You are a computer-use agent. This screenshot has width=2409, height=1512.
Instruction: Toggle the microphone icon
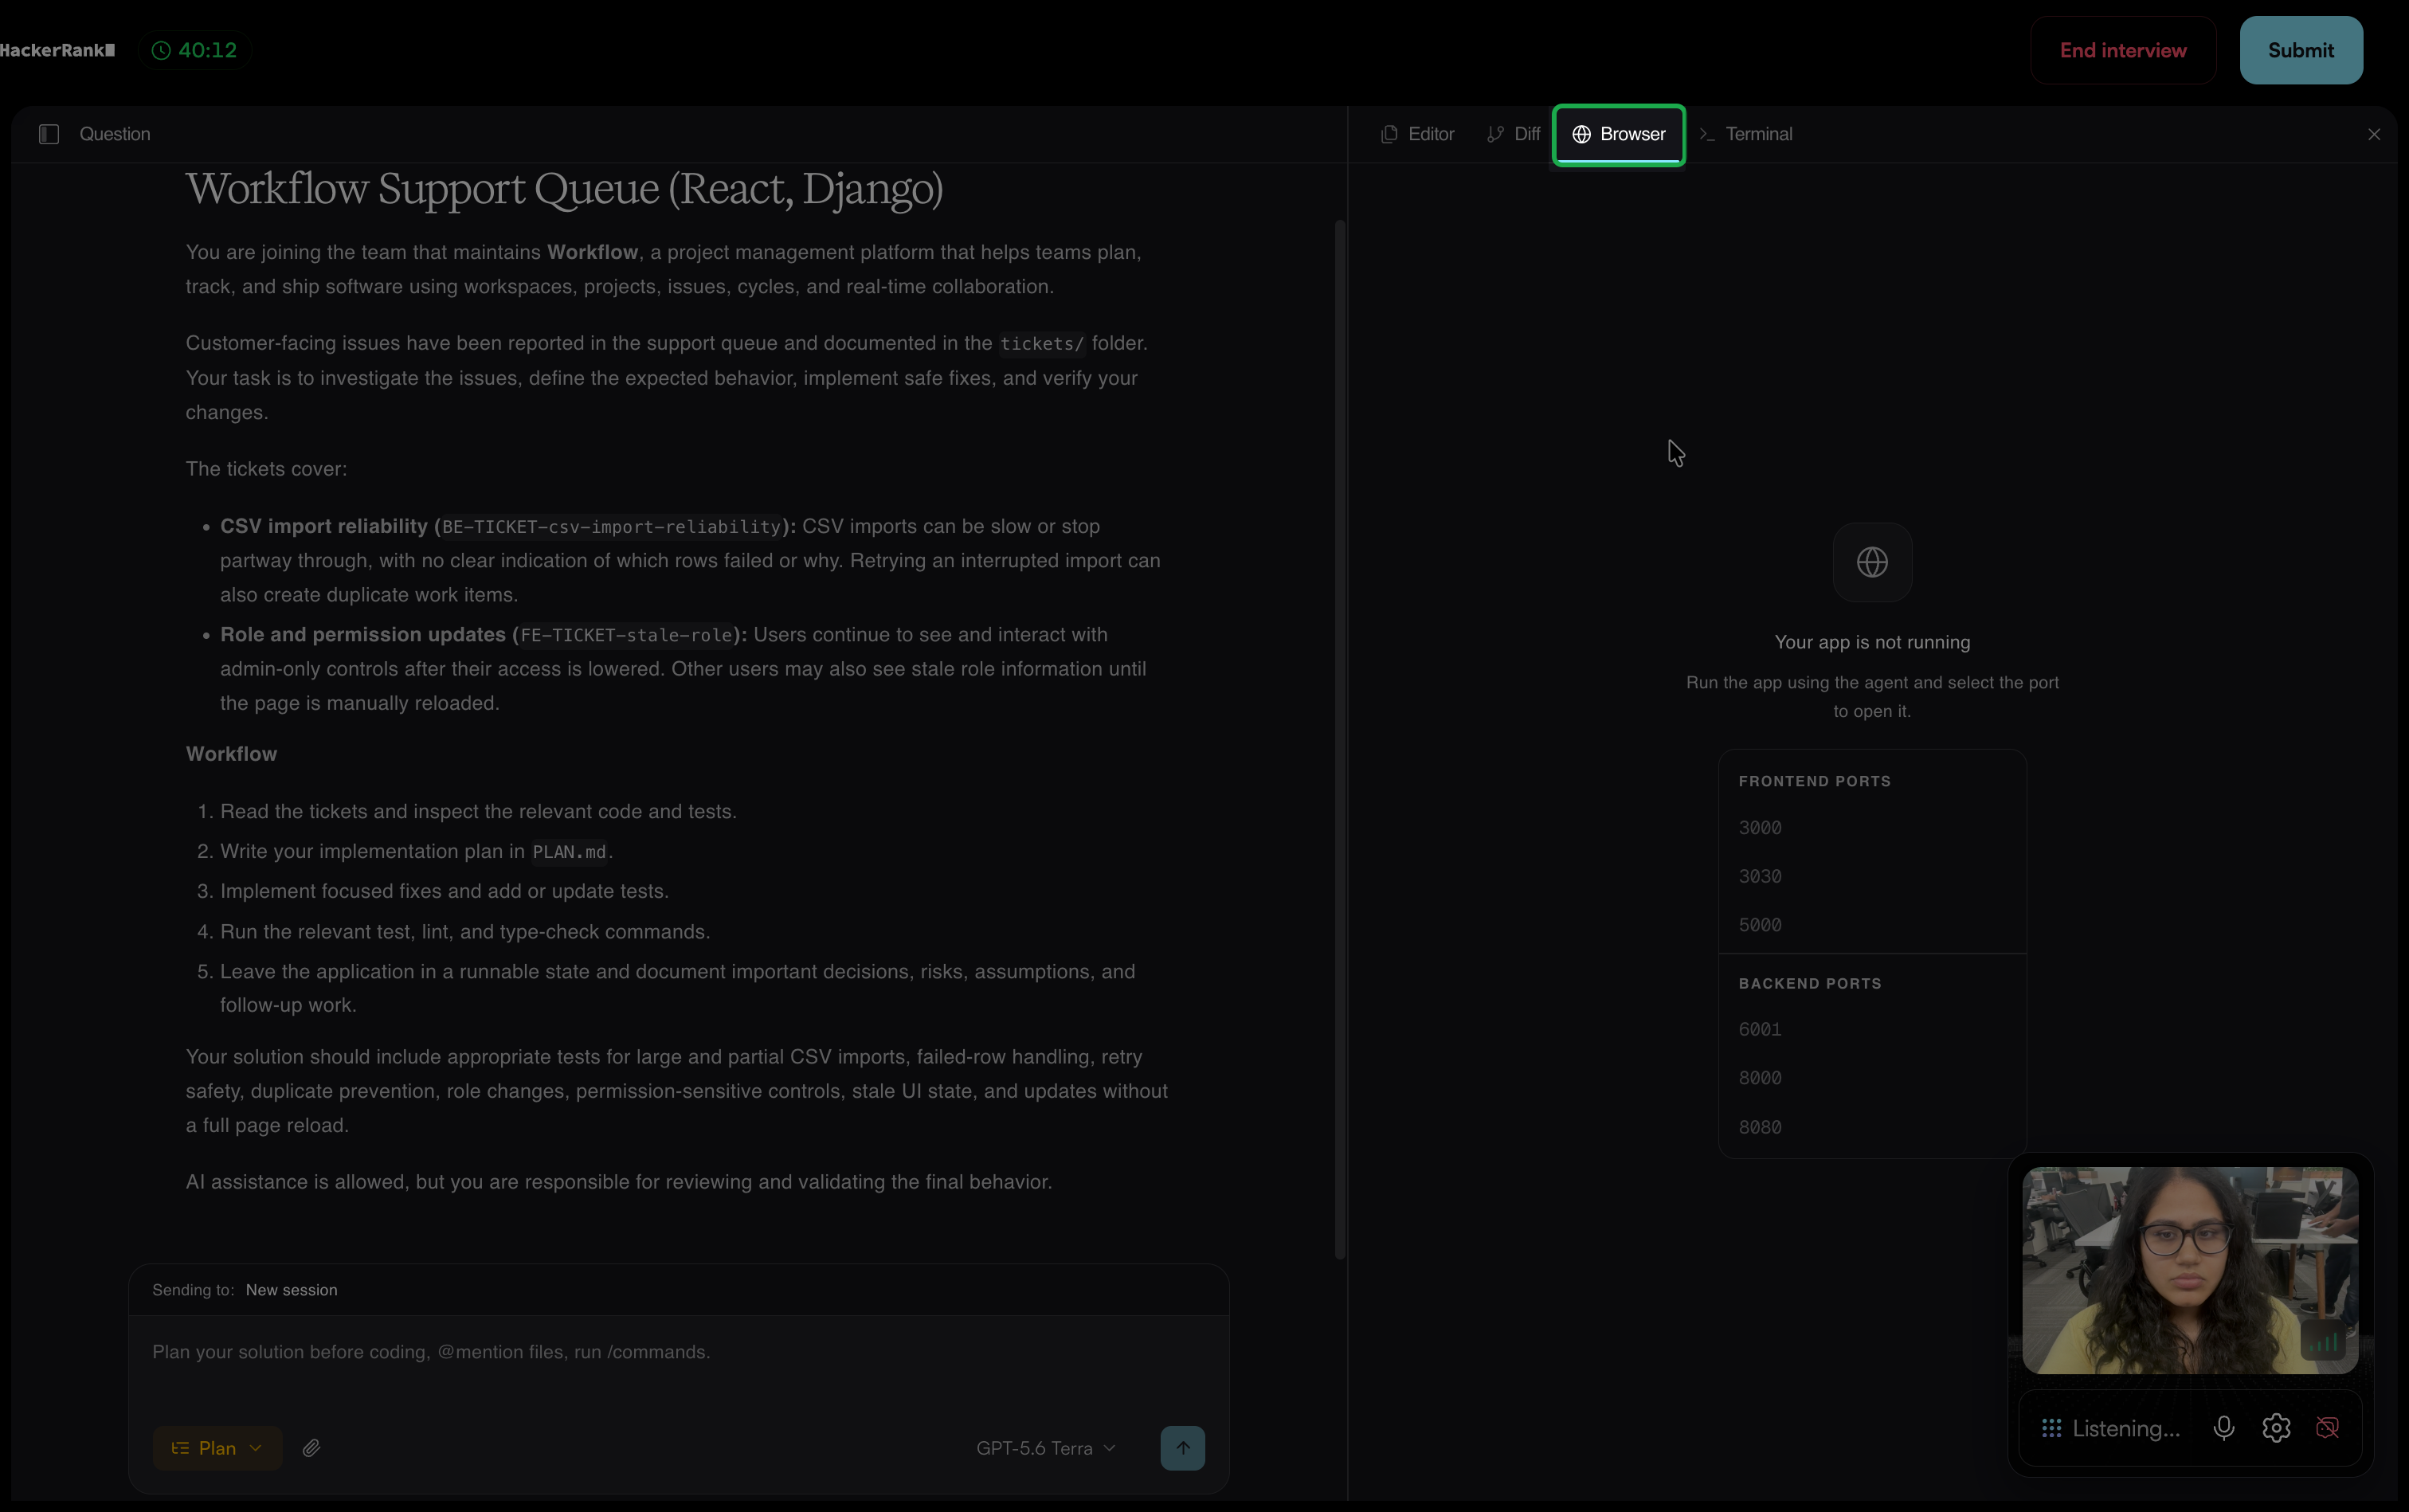[x=2224, y=1428]
